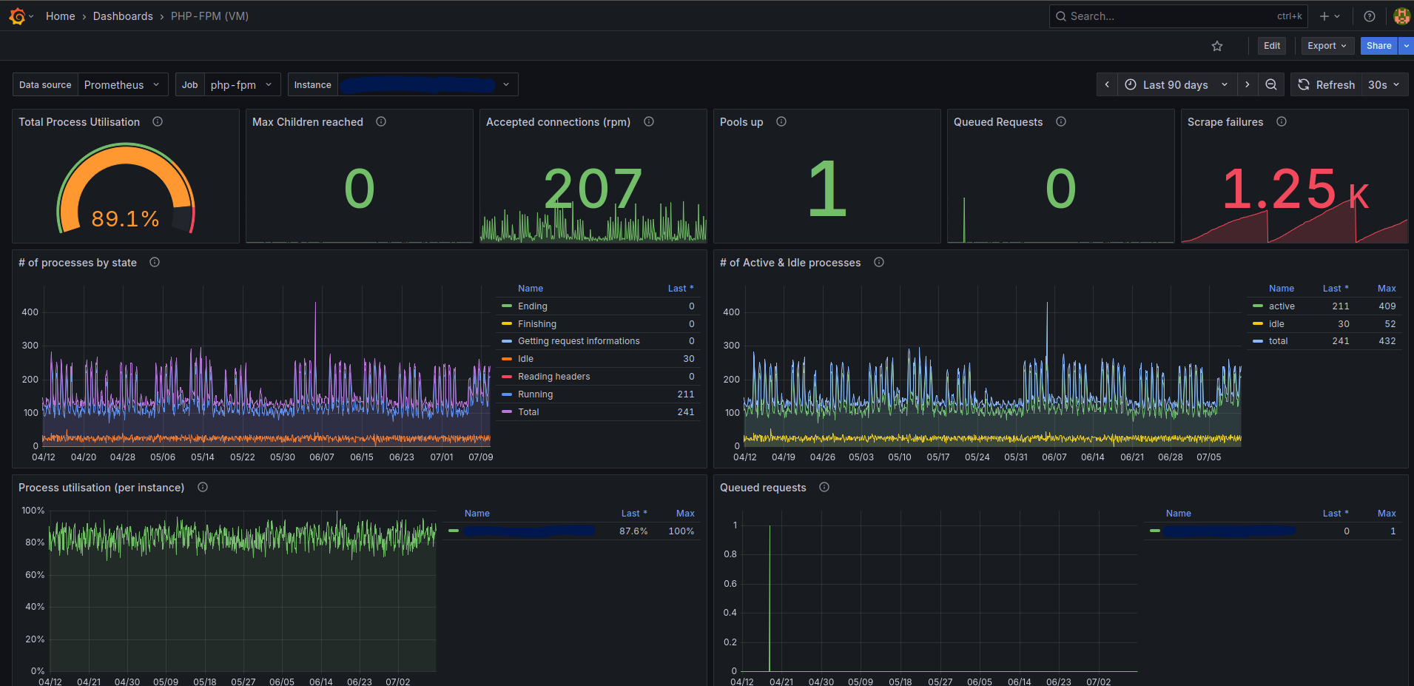Screen dimensions: 1414x686
Task: Toggle the Idle series in processes legend
Action: coord(525,359)
